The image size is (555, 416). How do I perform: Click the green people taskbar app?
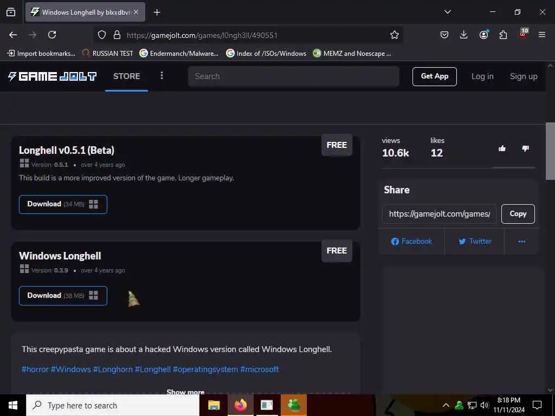[293, 405]
